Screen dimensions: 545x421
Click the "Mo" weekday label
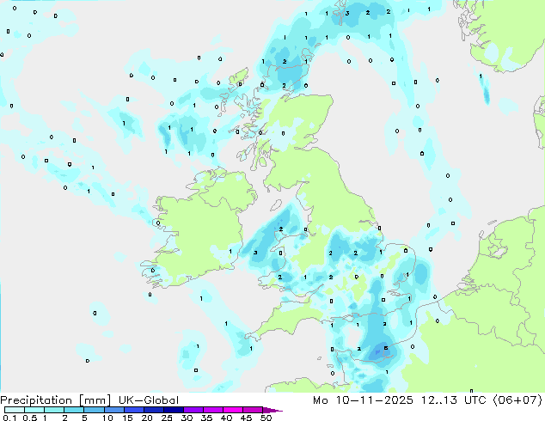coord(321,400)
